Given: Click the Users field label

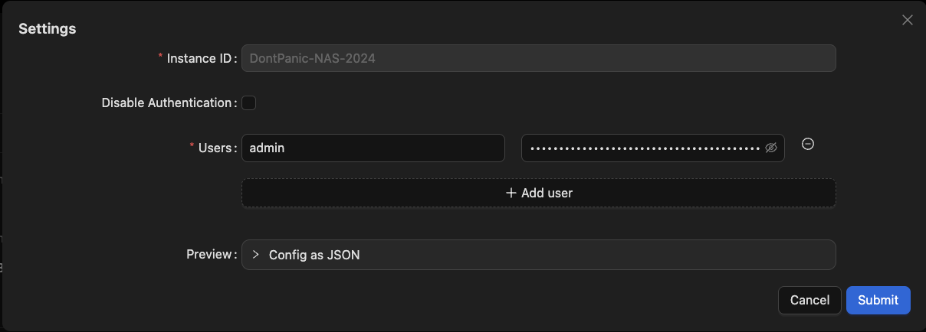Looking at the screenshot, I should pos(214,148).
